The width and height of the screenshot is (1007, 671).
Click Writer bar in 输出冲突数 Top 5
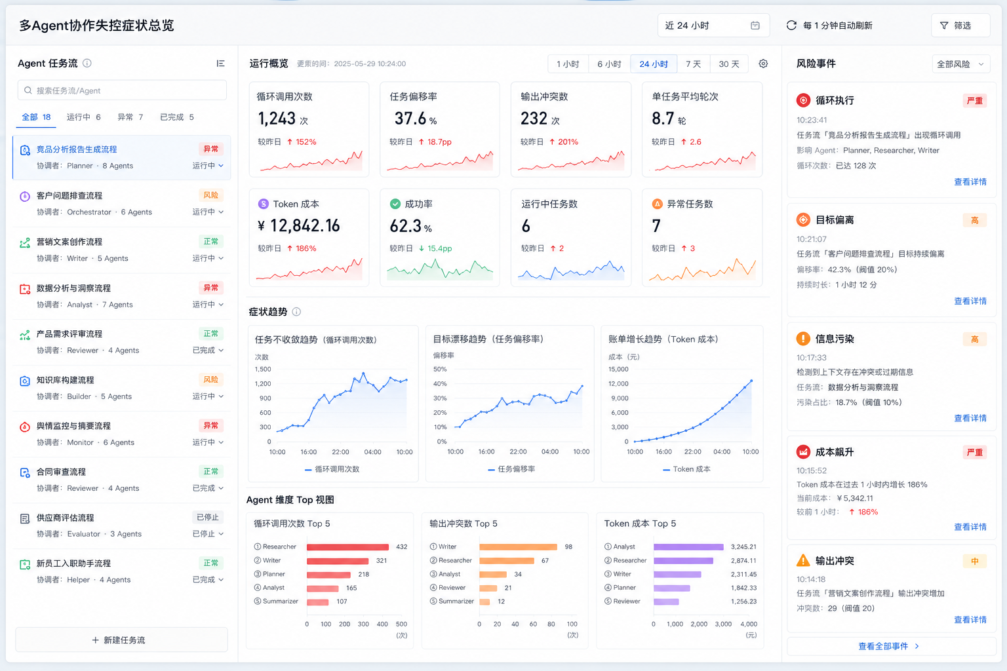[519, 547]
